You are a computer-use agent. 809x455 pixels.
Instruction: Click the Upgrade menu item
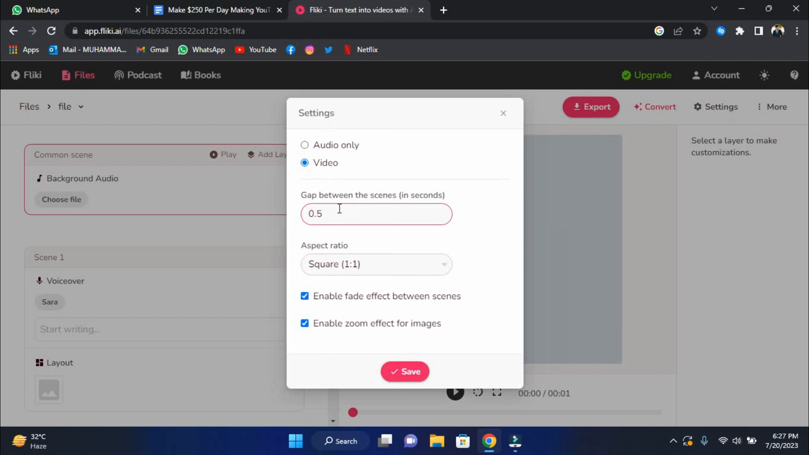647,75
